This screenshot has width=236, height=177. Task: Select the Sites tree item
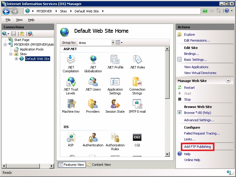[23, 54]
